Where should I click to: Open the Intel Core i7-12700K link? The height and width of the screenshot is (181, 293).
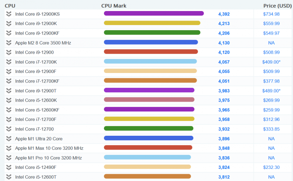point(36,62)
